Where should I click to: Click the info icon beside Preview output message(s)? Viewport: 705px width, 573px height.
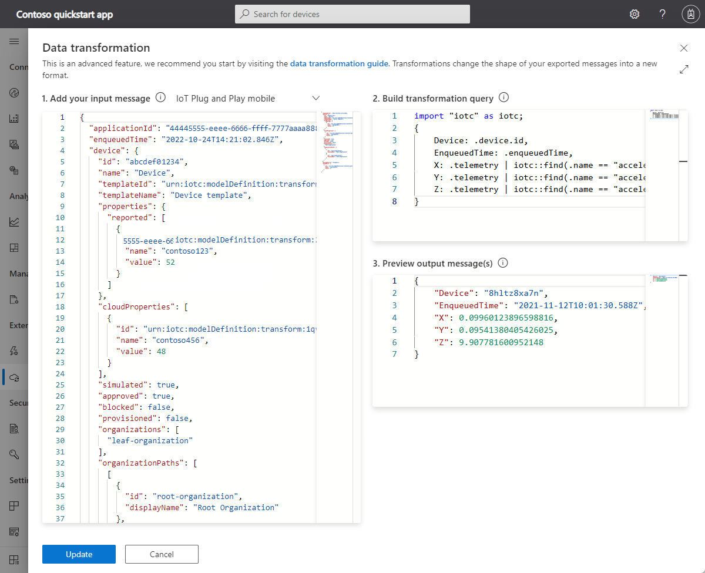tap(502, 263)
